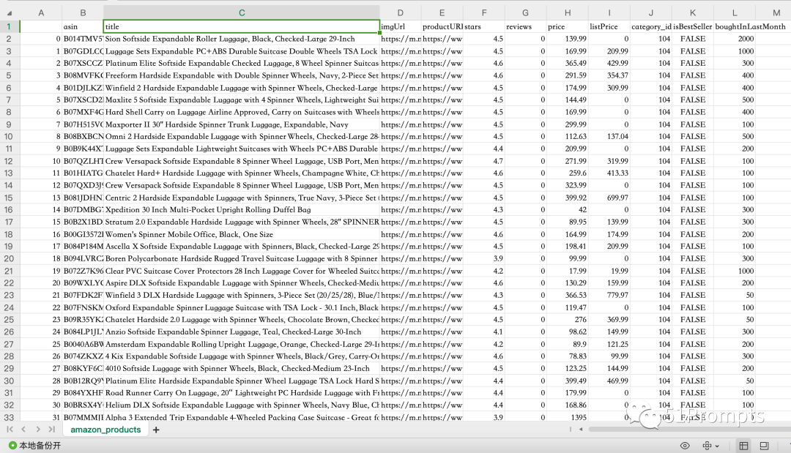Jump to the last sheet arrow

click(x=51, y=430)
